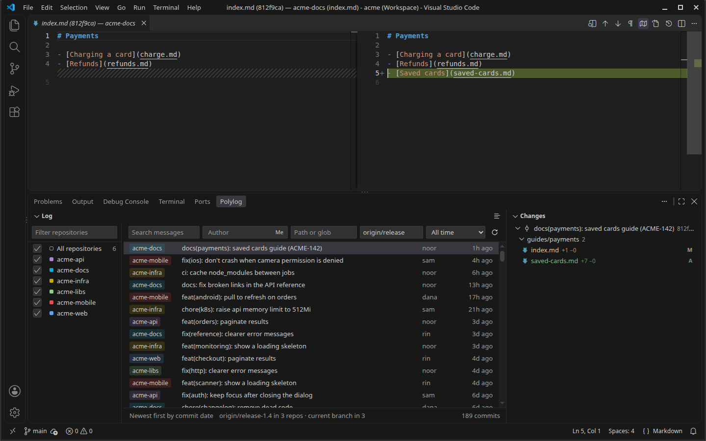Switch to the Problems panel tab
The image size is (706, 441).
pos(48,201)
